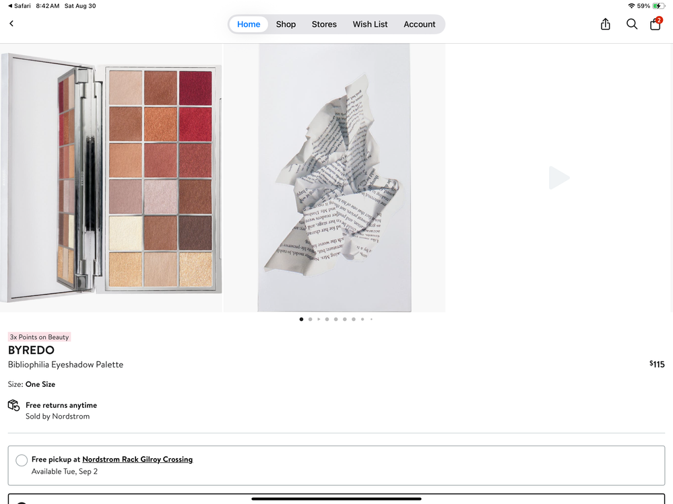Viewport: 673px width, 504px height.
Task: Open the share sheet icon
Action: pyautogui.click(x=605, y=24)
